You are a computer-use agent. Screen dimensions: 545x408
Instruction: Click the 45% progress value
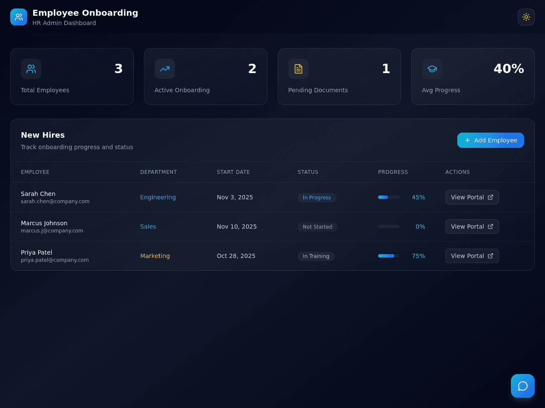coord(419,197)
